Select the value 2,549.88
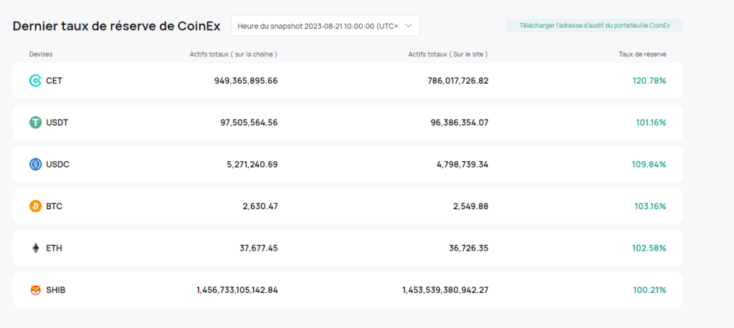 coord(471,206)
